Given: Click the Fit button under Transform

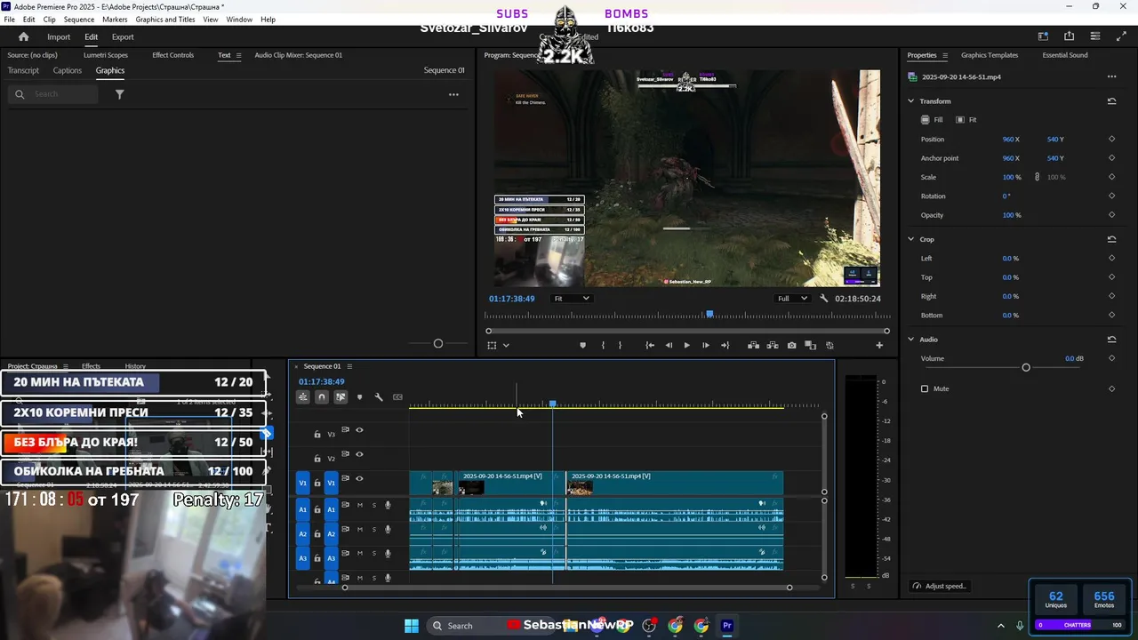Looking at the screenshot, I should tap(966, 120).
